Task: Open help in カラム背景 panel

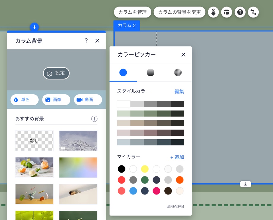Action: pos(86,41)
